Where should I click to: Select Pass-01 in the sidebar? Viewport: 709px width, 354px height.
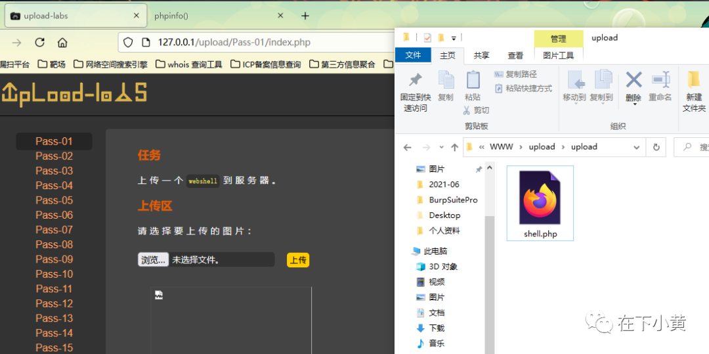tap(54, 141)
